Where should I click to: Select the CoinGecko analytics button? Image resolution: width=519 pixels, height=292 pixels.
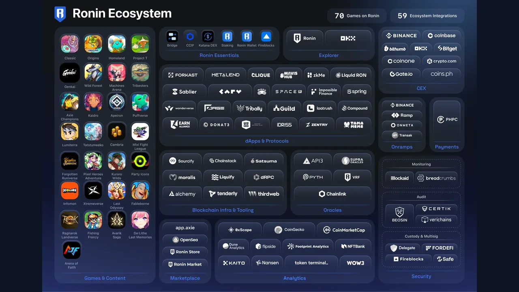(x=289, y=230)
